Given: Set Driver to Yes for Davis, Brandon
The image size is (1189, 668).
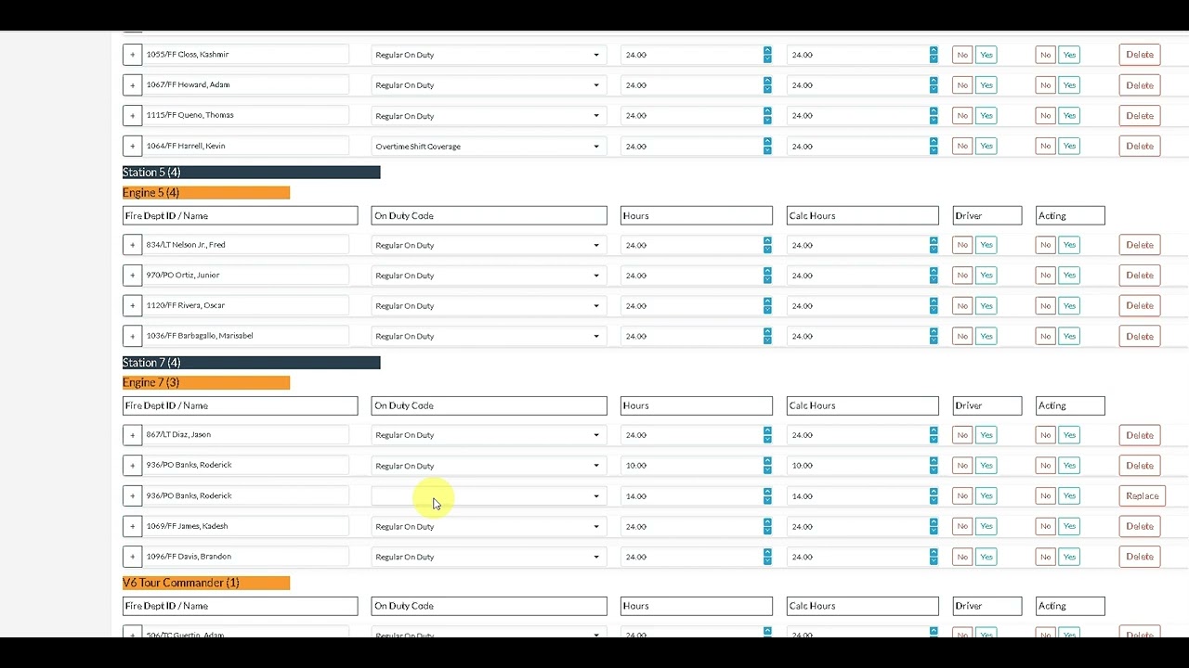Looking at the screenshot, I should click(986, 557).
